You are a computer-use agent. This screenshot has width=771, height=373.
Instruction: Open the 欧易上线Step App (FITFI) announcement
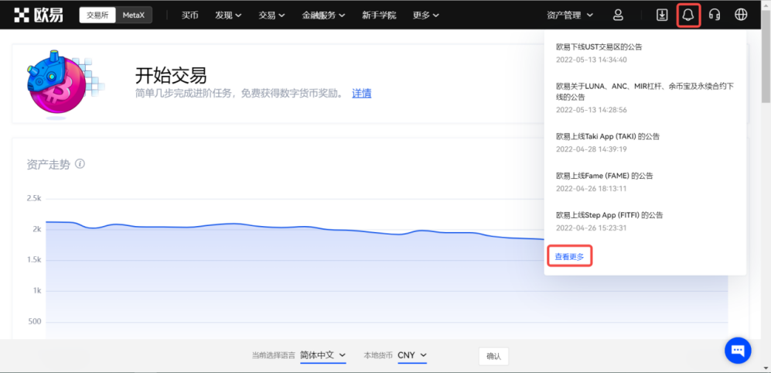pos(609,215)
